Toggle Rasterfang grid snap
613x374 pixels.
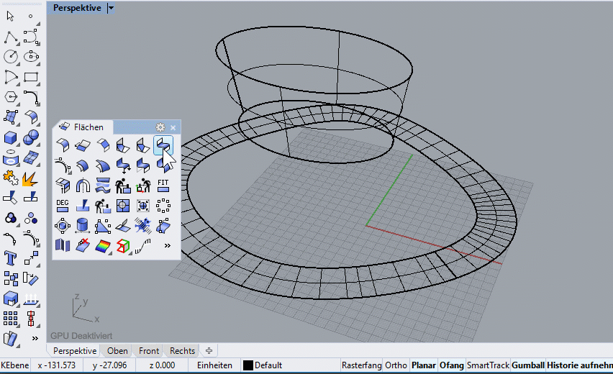(x=361, y=365)
